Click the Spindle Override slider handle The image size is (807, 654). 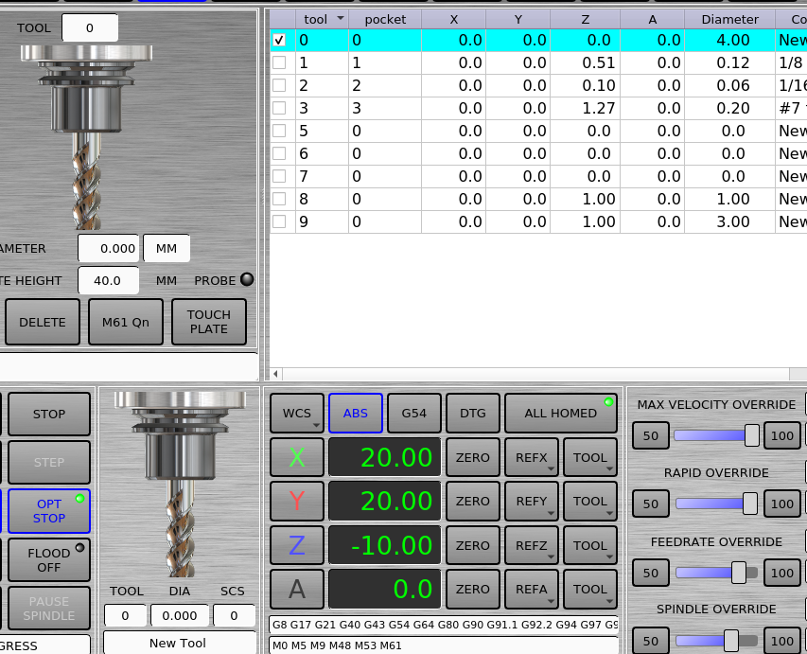click(731, 641)
